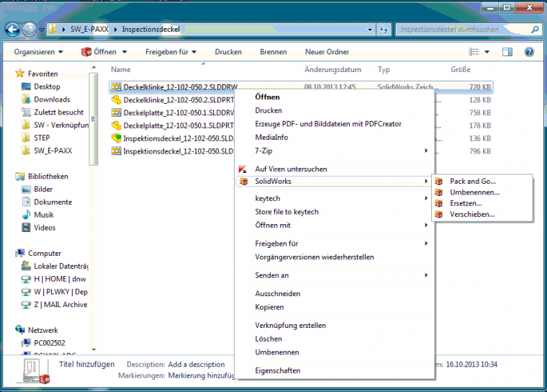The width and height of the screenshot is (547, 392).
Task: Expand the address bar history dropdown
Action: (370, 30)
